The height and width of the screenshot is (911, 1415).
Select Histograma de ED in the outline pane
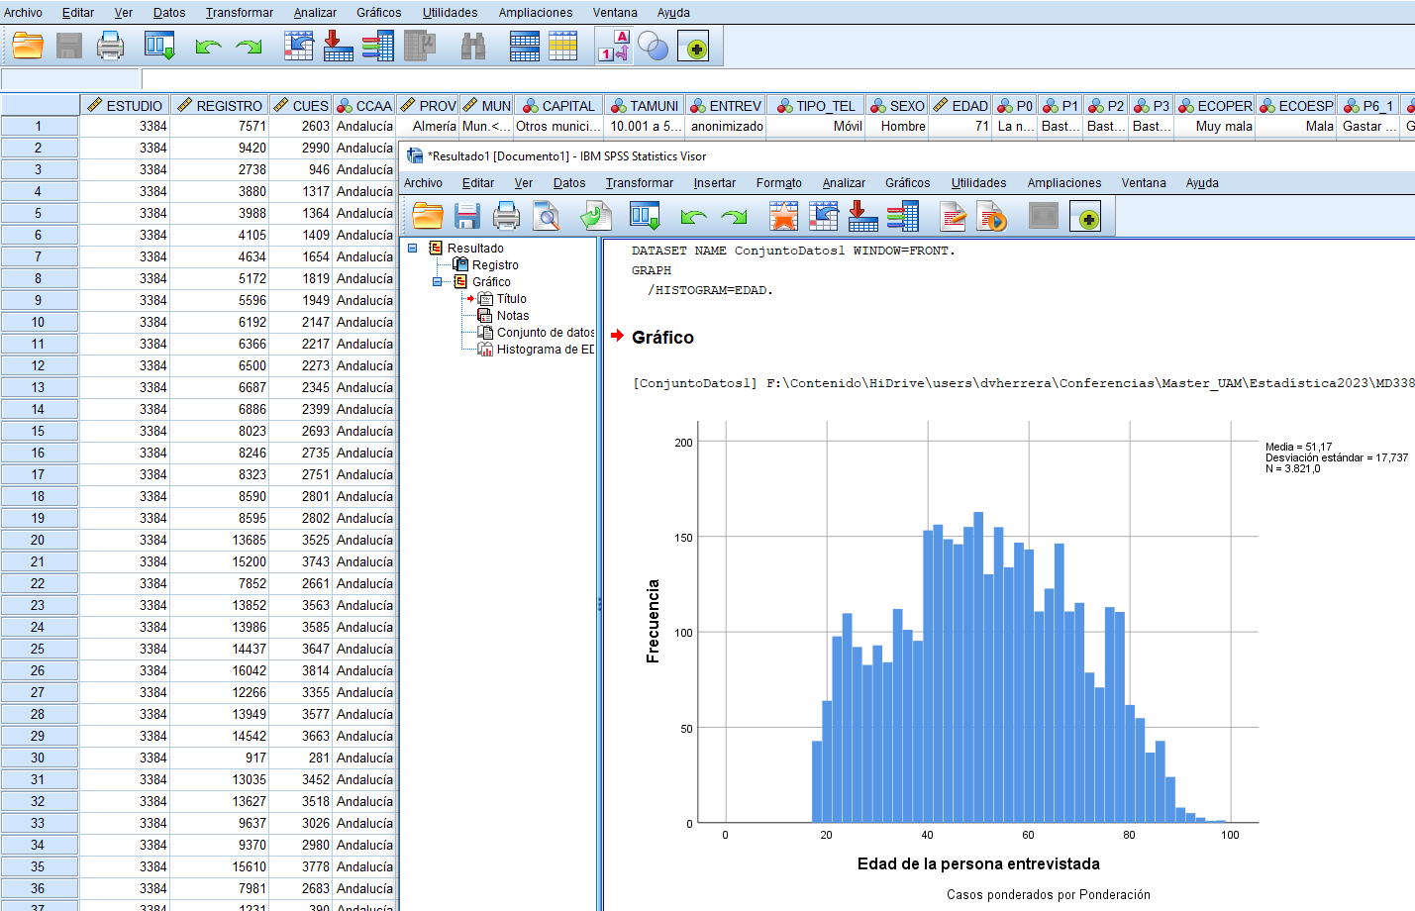click(540, 349)
